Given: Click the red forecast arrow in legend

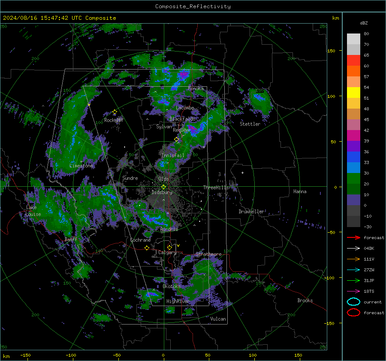Looking at the screenshot, I should [x=353, y=237].
